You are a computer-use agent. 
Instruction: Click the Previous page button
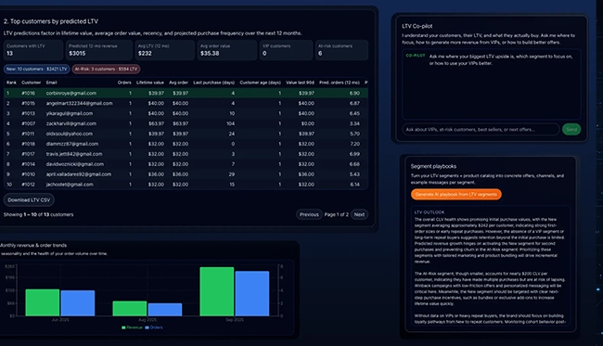[x=309, y=214]
